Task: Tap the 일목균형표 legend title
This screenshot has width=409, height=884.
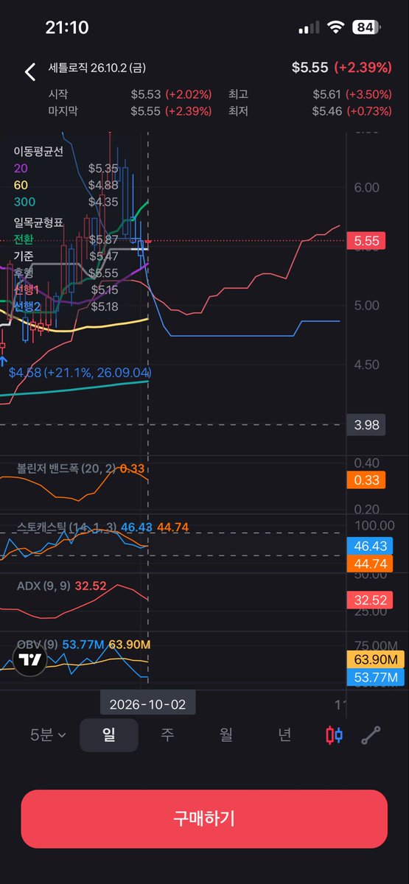Action: [x=38, y=222]
